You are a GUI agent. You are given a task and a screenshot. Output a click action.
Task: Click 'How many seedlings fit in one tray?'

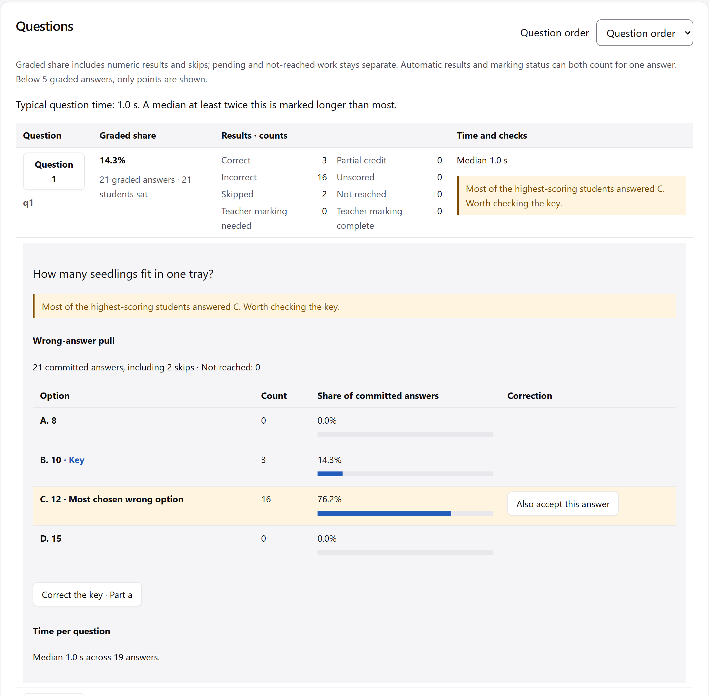point(123,274)
